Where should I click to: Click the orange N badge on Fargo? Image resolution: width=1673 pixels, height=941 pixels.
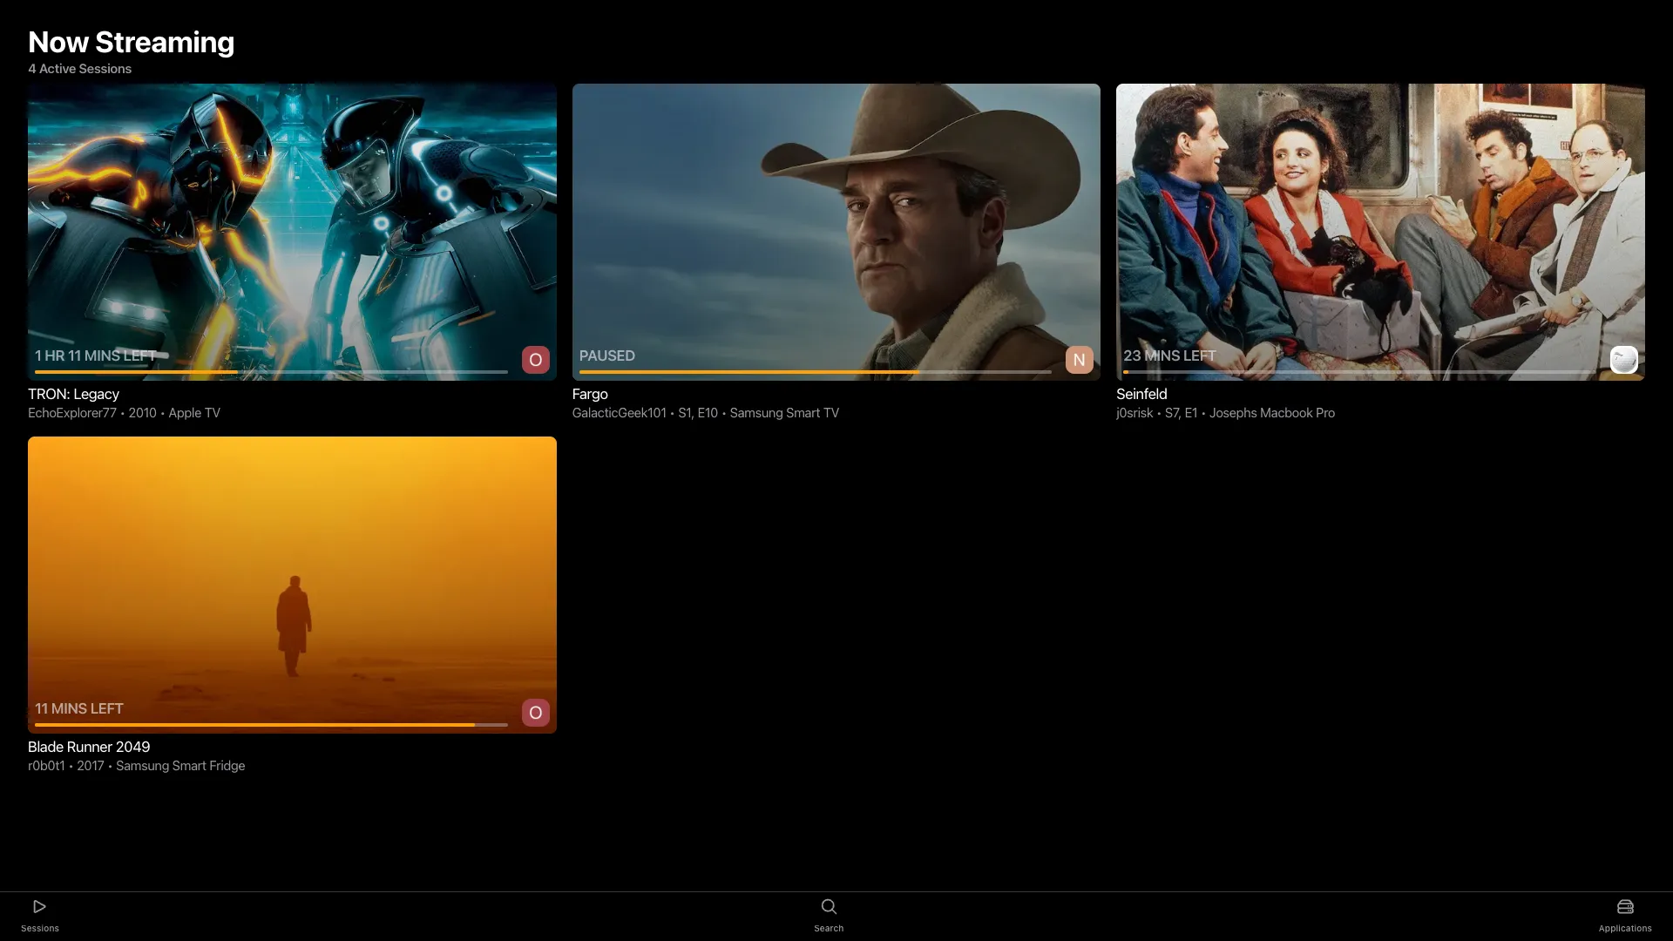(x=1079, y=360)
